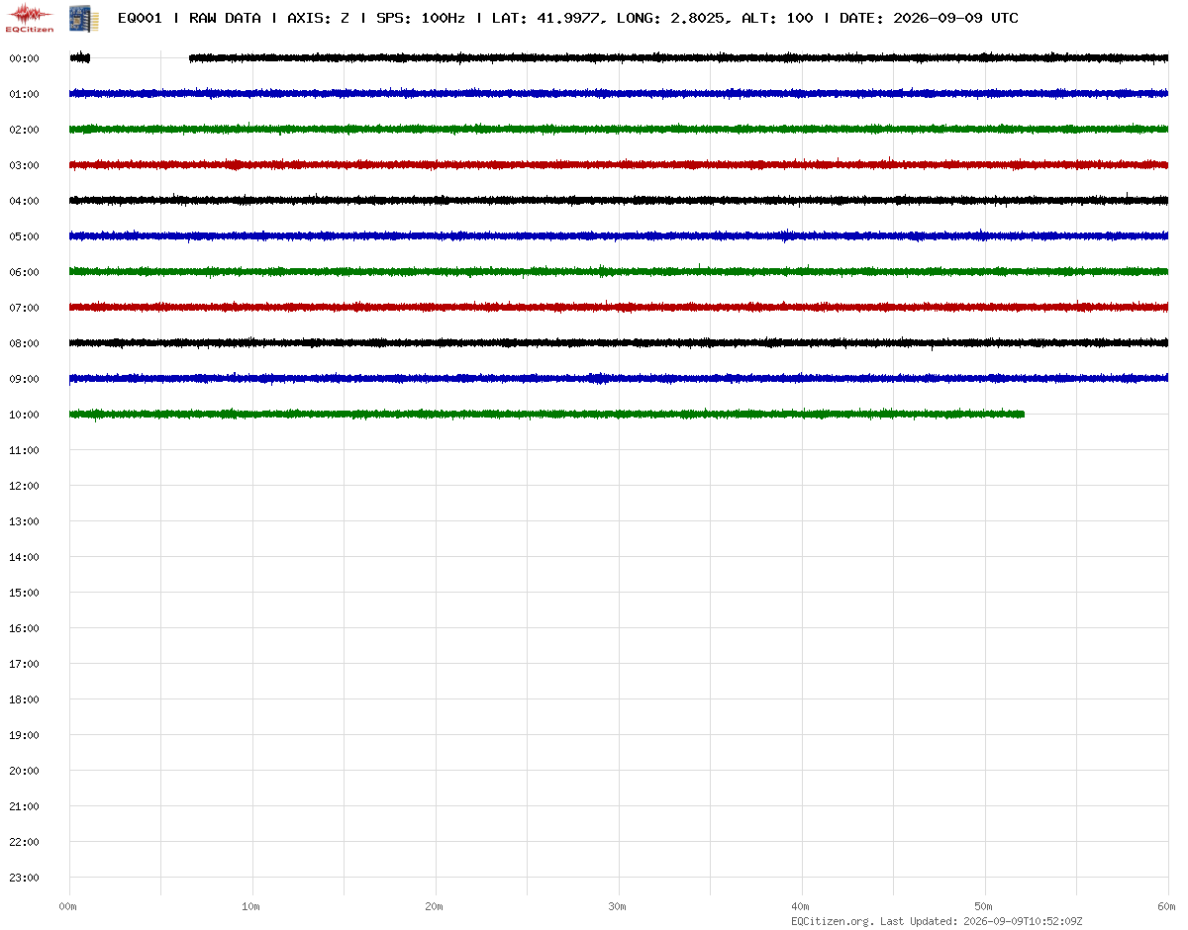Viewport: 1188px width, 930px height.
Task: Click the 30m time axis label
Action: [x=616, y=906]
